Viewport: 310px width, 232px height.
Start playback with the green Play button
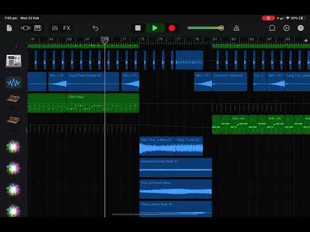(x=155, y=28)
